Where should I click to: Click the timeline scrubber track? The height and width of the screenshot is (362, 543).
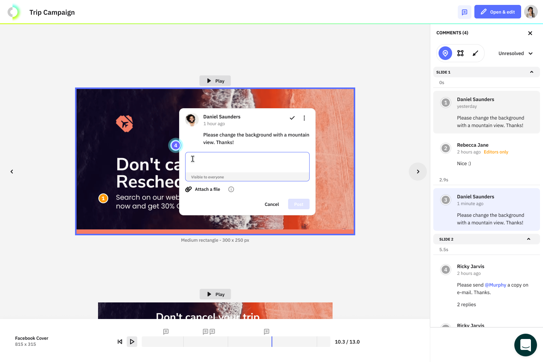236,342
